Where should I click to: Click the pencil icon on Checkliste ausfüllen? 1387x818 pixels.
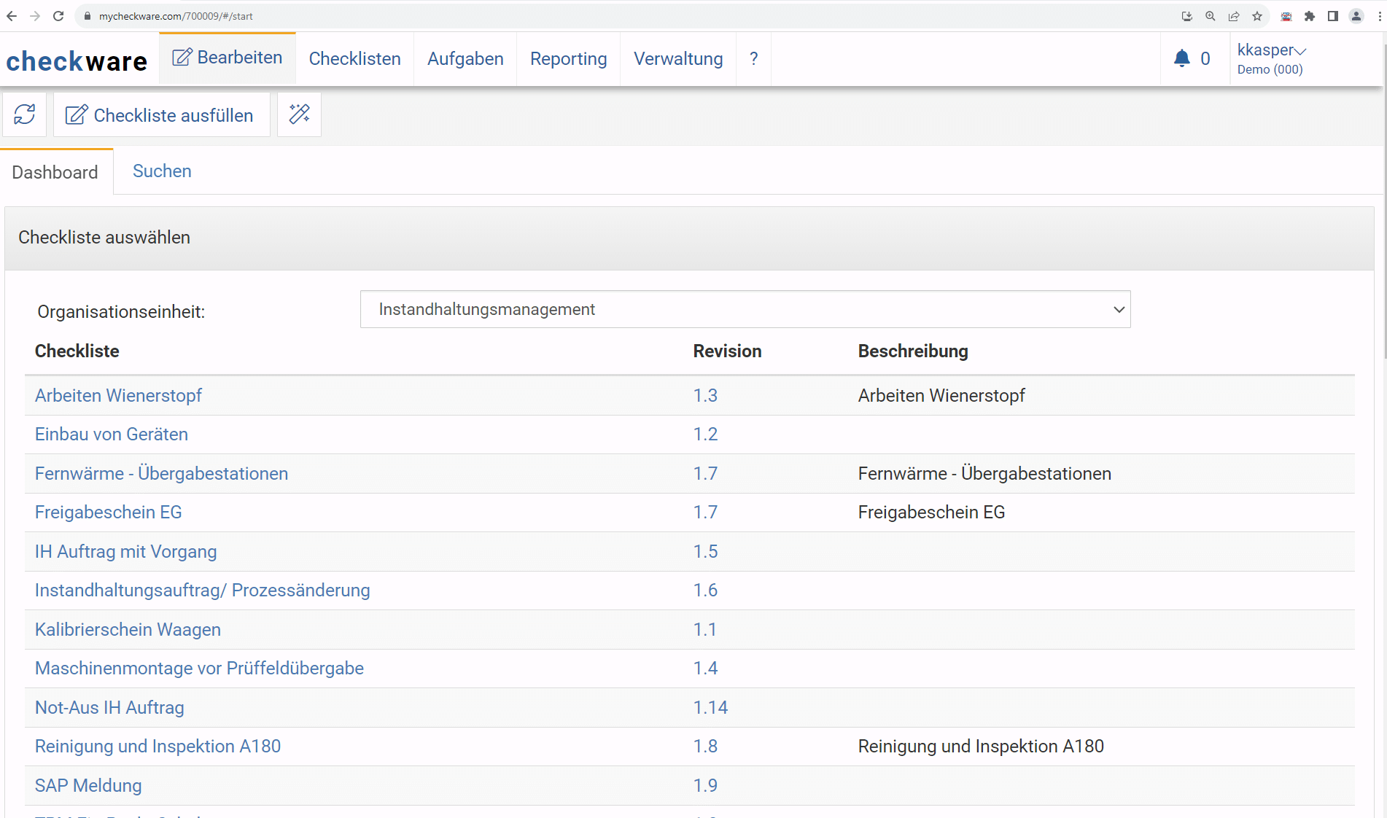click(77, 114)
